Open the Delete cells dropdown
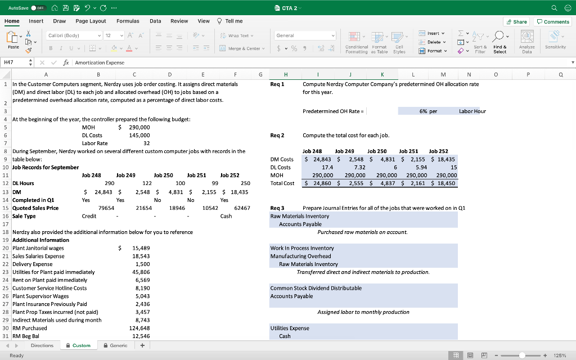The height and width of the screenshot is (360, 576). click(433, 42)
